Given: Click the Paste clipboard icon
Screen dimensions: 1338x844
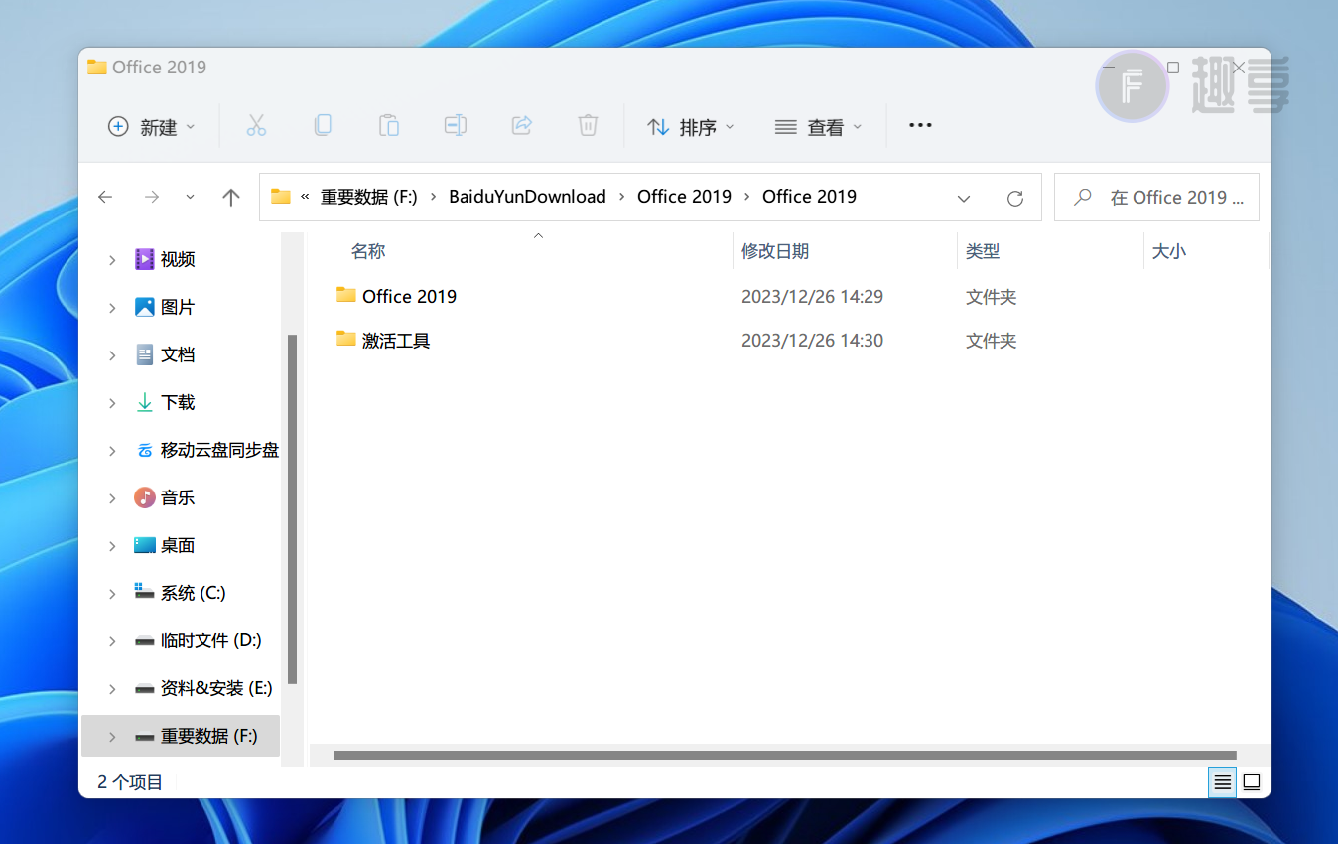Looking at the screenshot, I should [389, 126].
